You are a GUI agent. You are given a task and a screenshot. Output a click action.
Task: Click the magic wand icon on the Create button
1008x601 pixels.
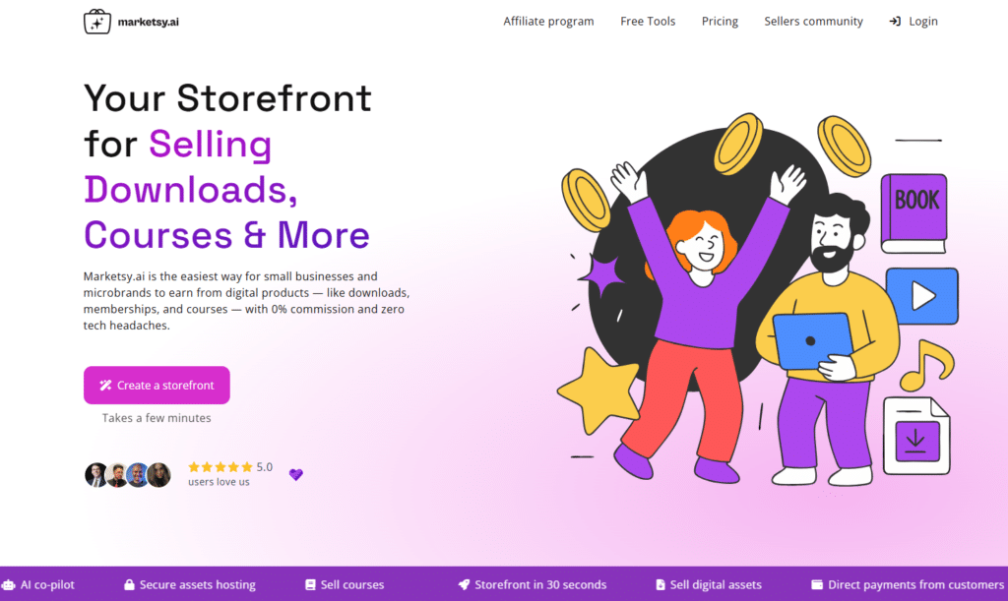[105, 386]
